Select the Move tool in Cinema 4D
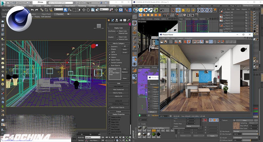The width and height of the screenshot is (263, 142). [178, 10]
